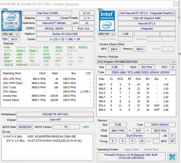
Task: Click the 666.7 frequency timing row
Action: pos(136,84)
